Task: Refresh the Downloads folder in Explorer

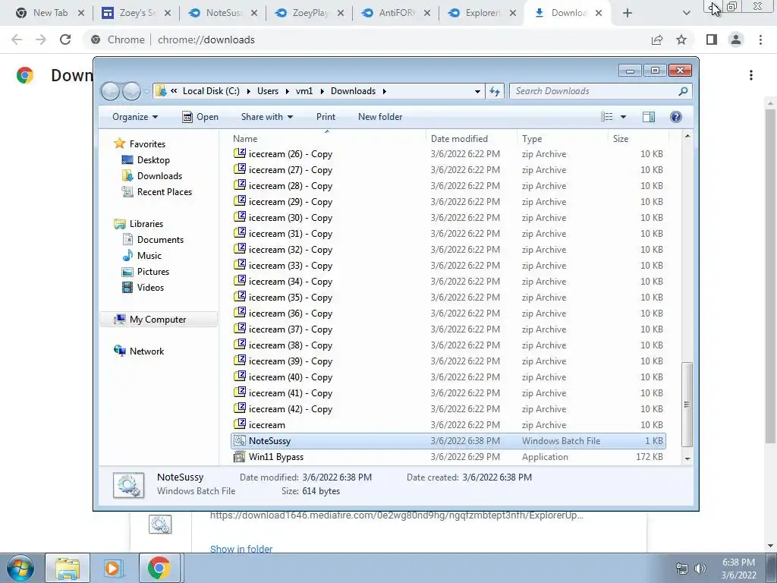Action: pyautogui.click(x=495, y=91)
